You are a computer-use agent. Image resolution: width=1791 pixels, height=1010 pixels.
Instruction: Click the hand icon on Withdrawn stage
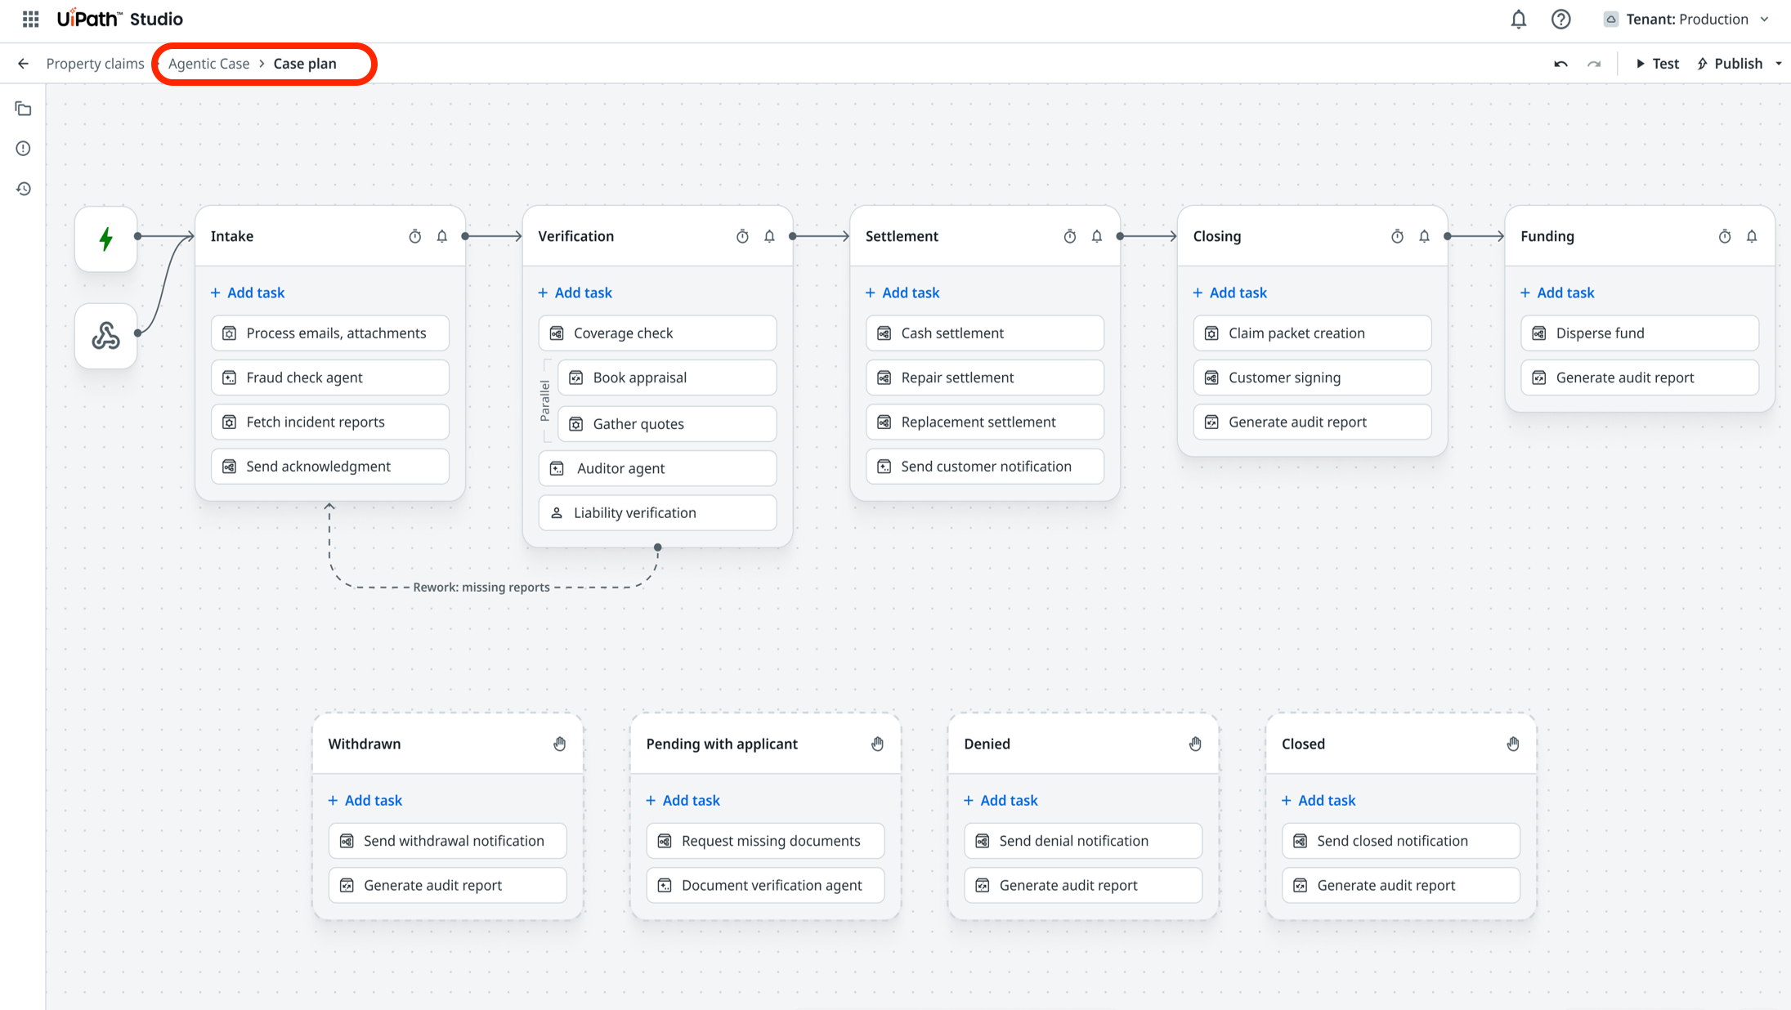click(x=559, y=744)
